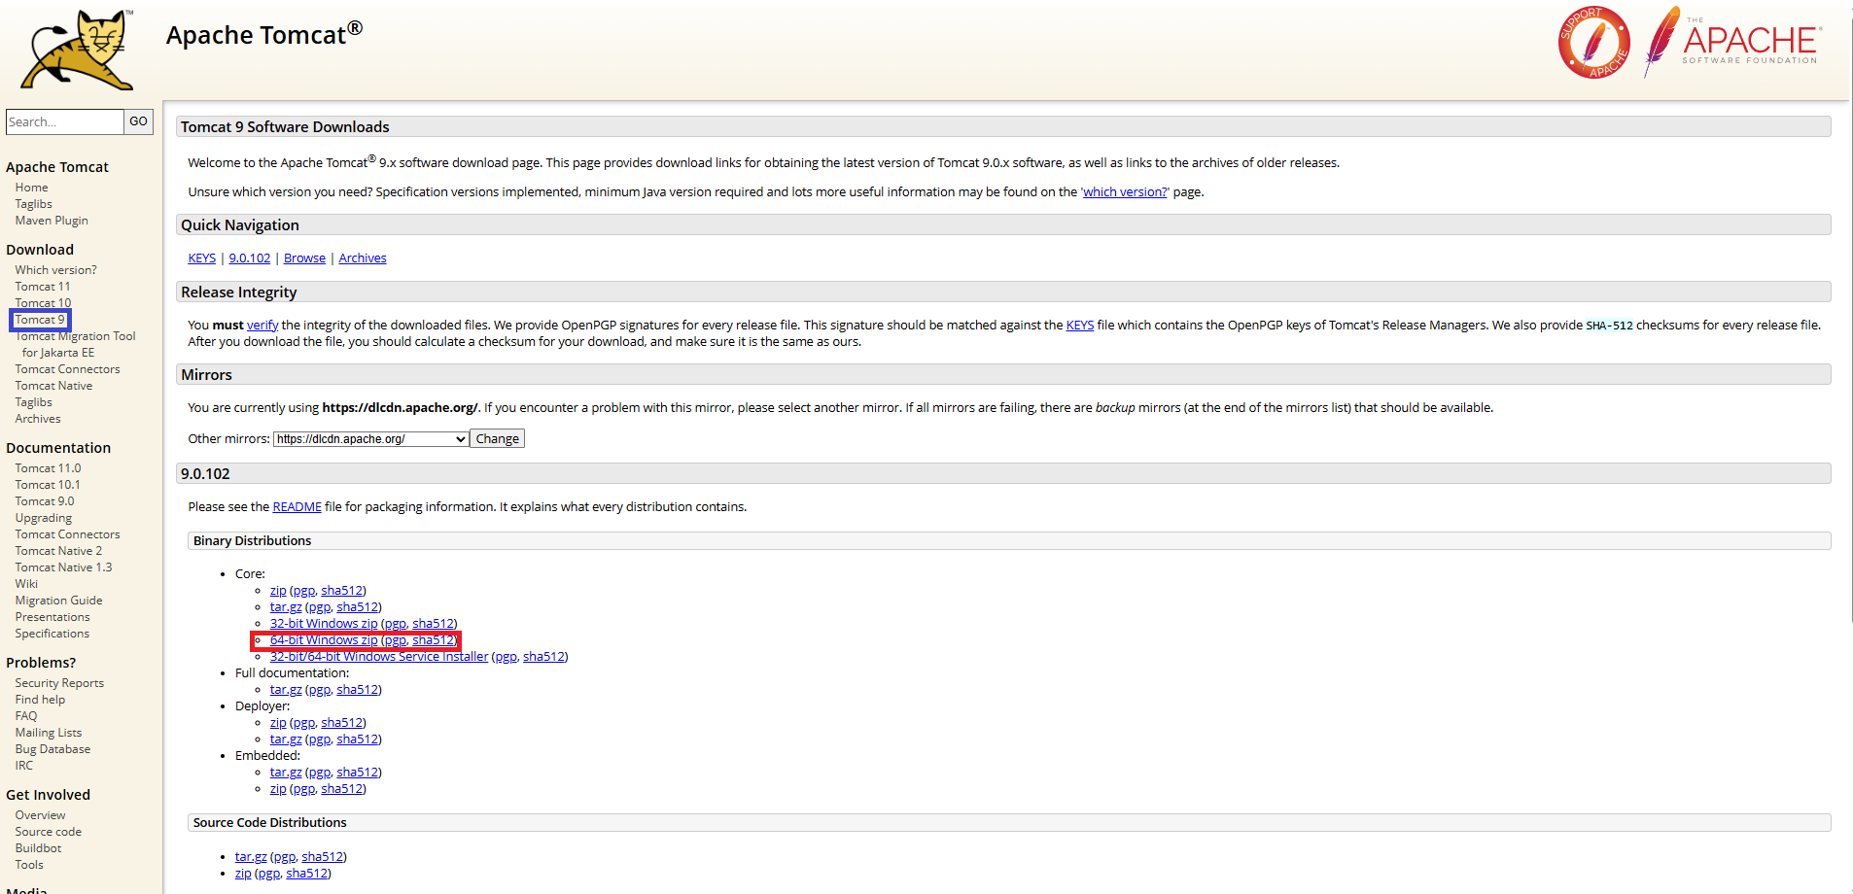Click the Find help link
The height and width of the screenshot is (894, 1853).
coord(40,700)
